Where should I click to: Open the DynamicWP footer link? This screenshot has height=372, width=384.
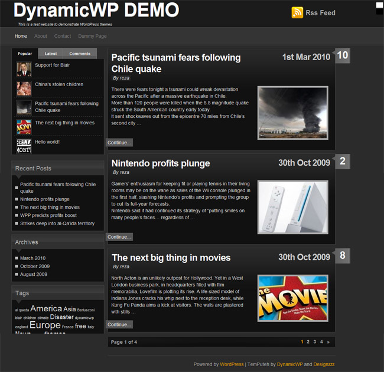tap(289, 364)
